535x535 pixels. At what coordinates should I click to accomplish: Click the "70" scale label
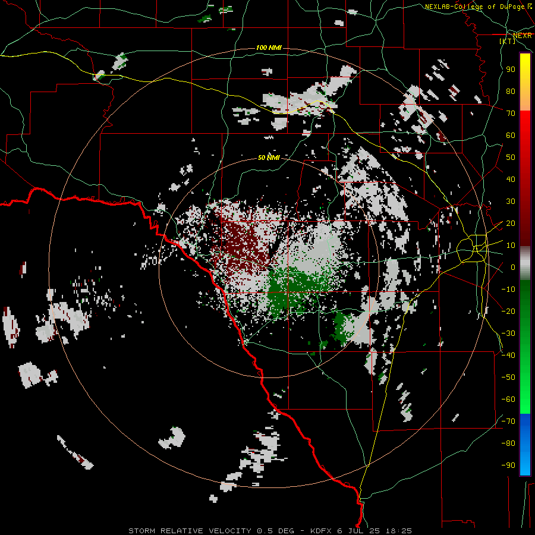coord(511,114)
